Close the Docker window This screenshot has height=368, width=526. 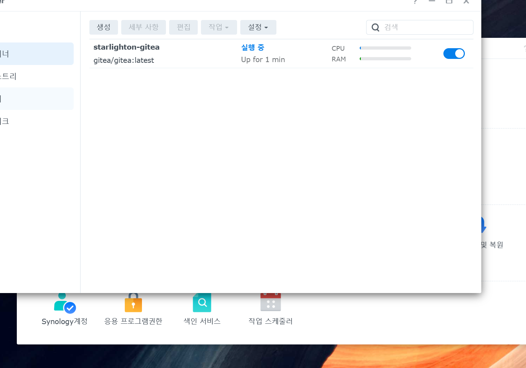point(466,1)
